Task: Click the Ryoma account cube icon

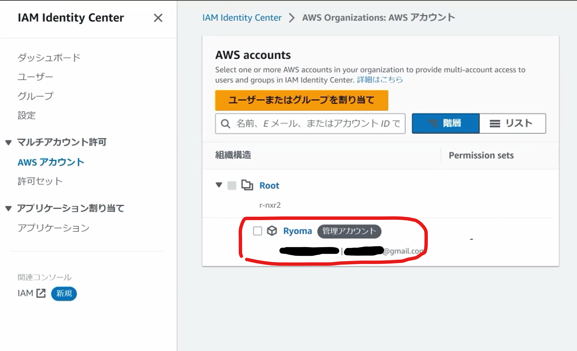Action: [272, 231]
